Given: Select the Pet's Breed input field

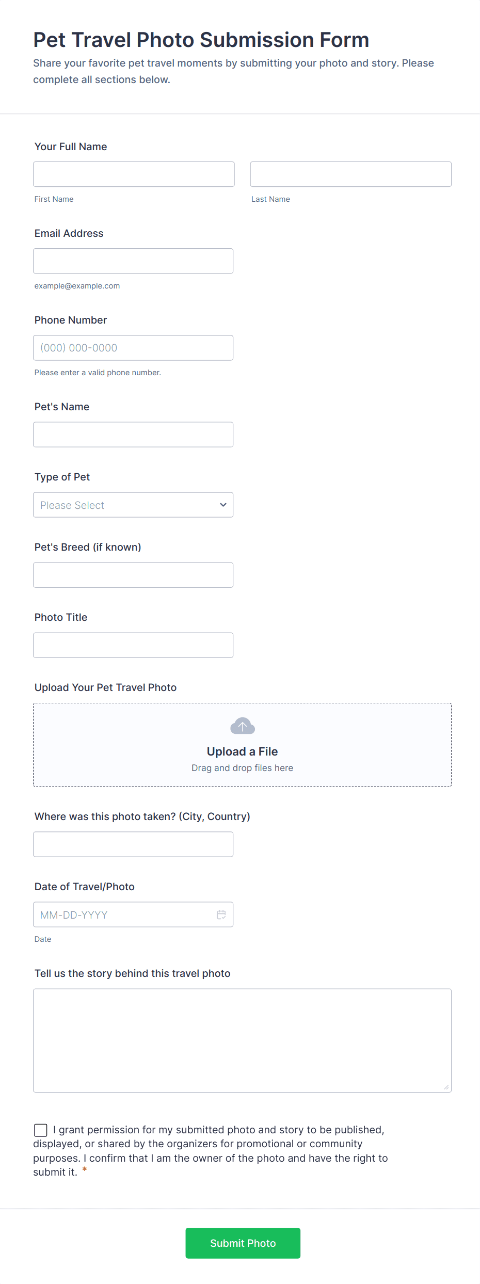Looking at the screenshot, I should click(133, 575).
